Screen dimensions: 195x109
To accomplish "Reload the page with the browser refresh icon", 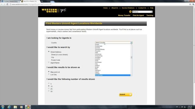I will tap(7, 4).
